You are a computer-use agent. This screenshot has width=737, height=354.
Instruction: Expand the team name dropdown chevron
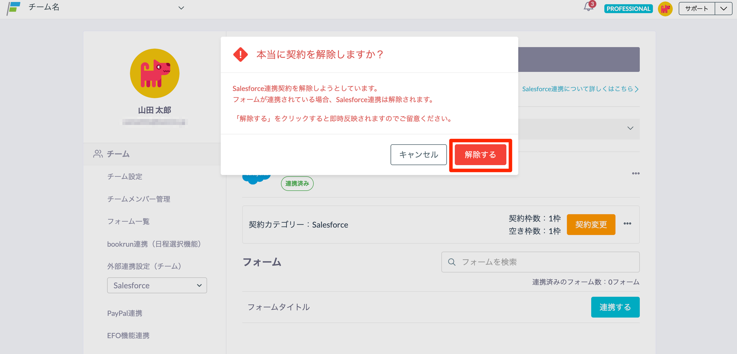coord(181,8)
